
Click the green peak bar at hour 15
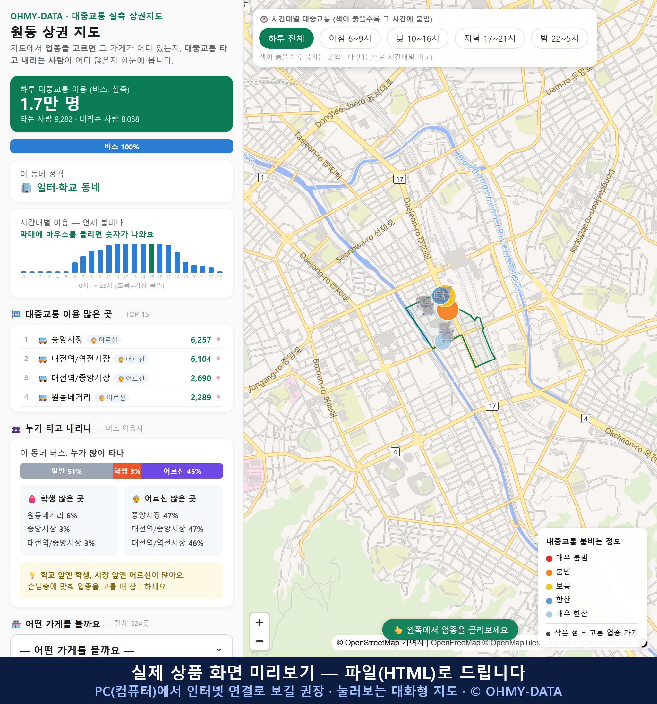pos(151,258)
